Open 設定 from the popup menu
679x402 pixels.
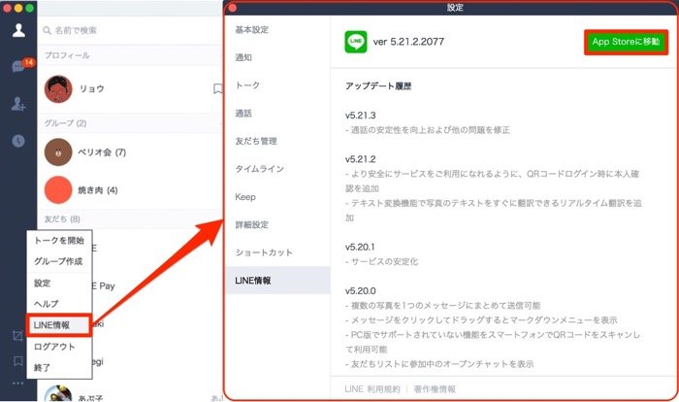tap(59, 284)
